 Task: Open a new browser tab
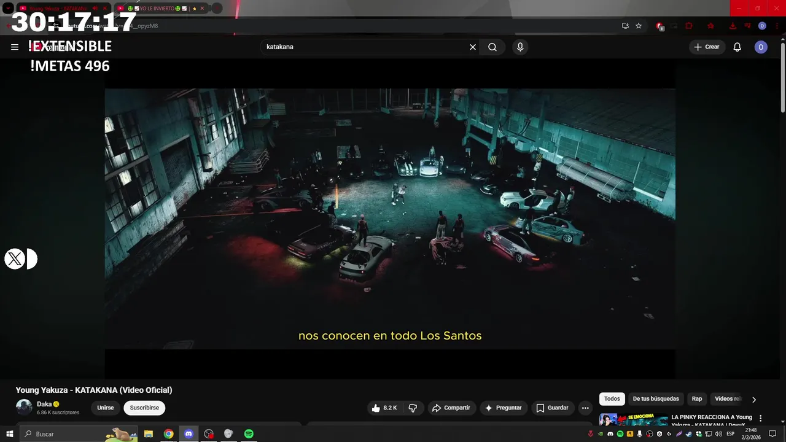pos(217,9)
